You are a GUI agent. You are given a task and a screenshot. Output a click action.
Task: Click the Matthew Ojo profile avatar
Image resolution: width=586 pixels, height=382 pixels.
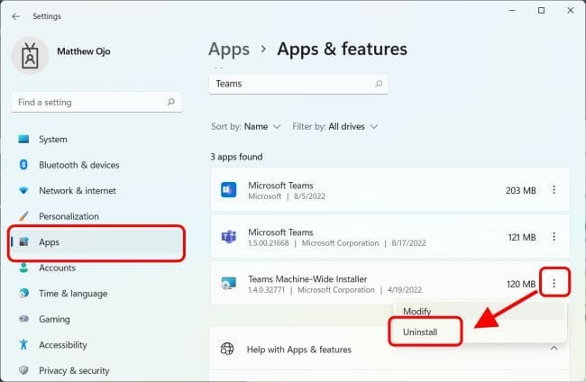(29, 56)
